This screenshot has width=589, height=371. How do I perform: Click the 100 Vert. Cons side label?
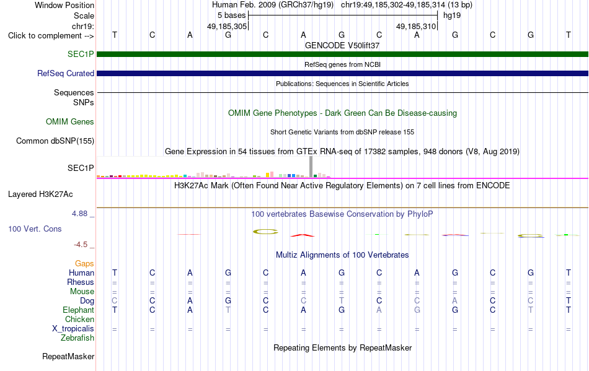click(x=35, y=229)
